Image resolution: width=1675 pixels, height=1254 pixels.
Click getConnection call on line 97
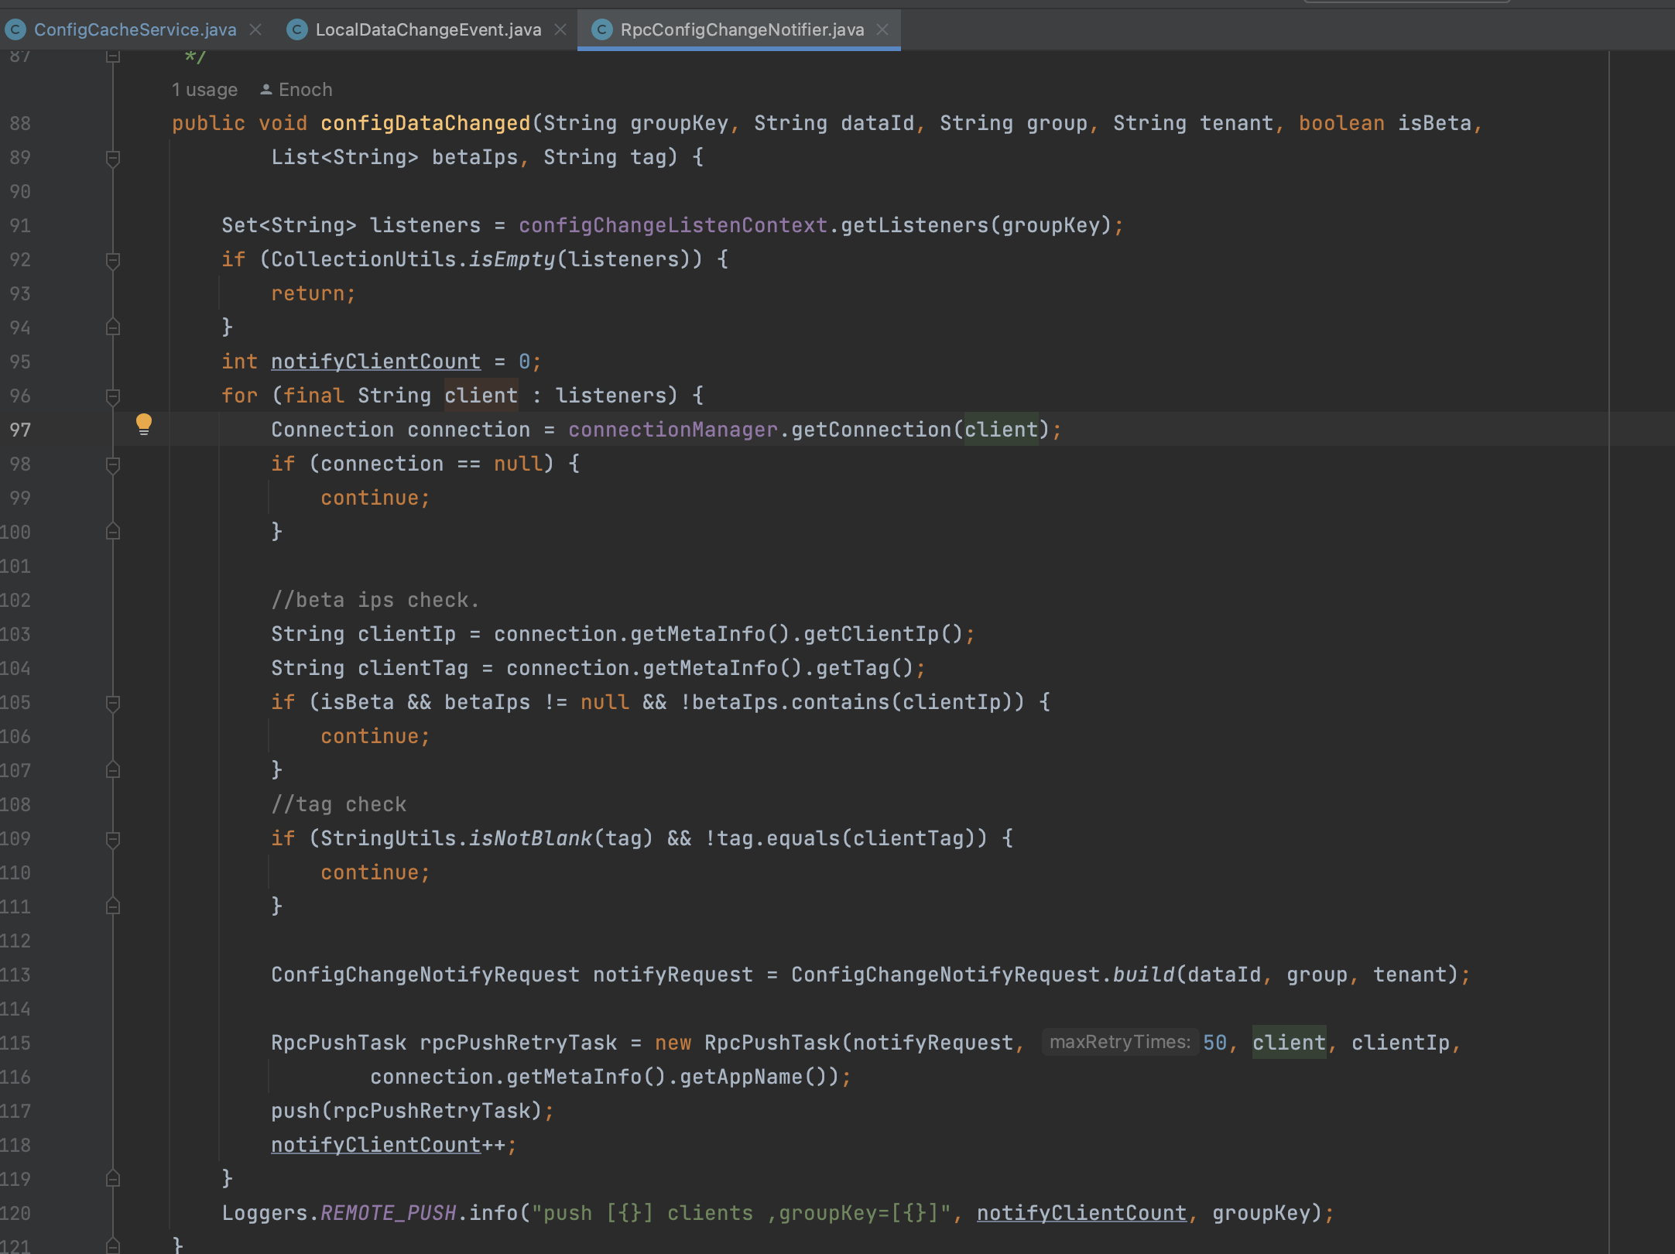point(871,430)
